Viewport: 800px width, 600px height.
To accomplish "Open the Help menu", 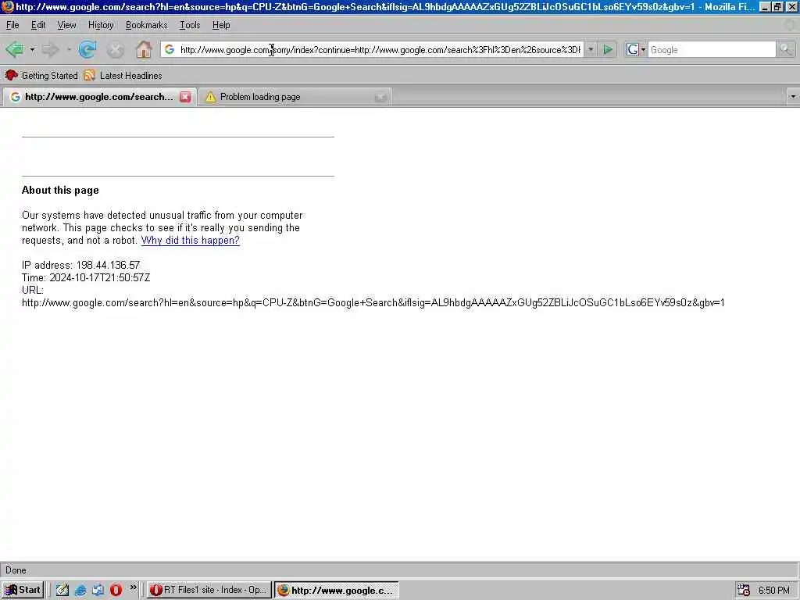I will [x=221, y=25].
